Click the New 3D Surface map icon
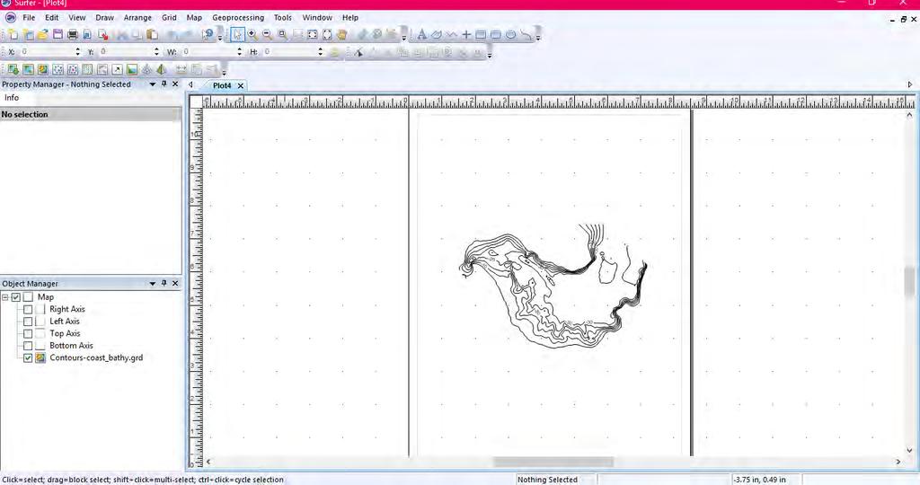The image size is (920, 485). pos(162,70)
